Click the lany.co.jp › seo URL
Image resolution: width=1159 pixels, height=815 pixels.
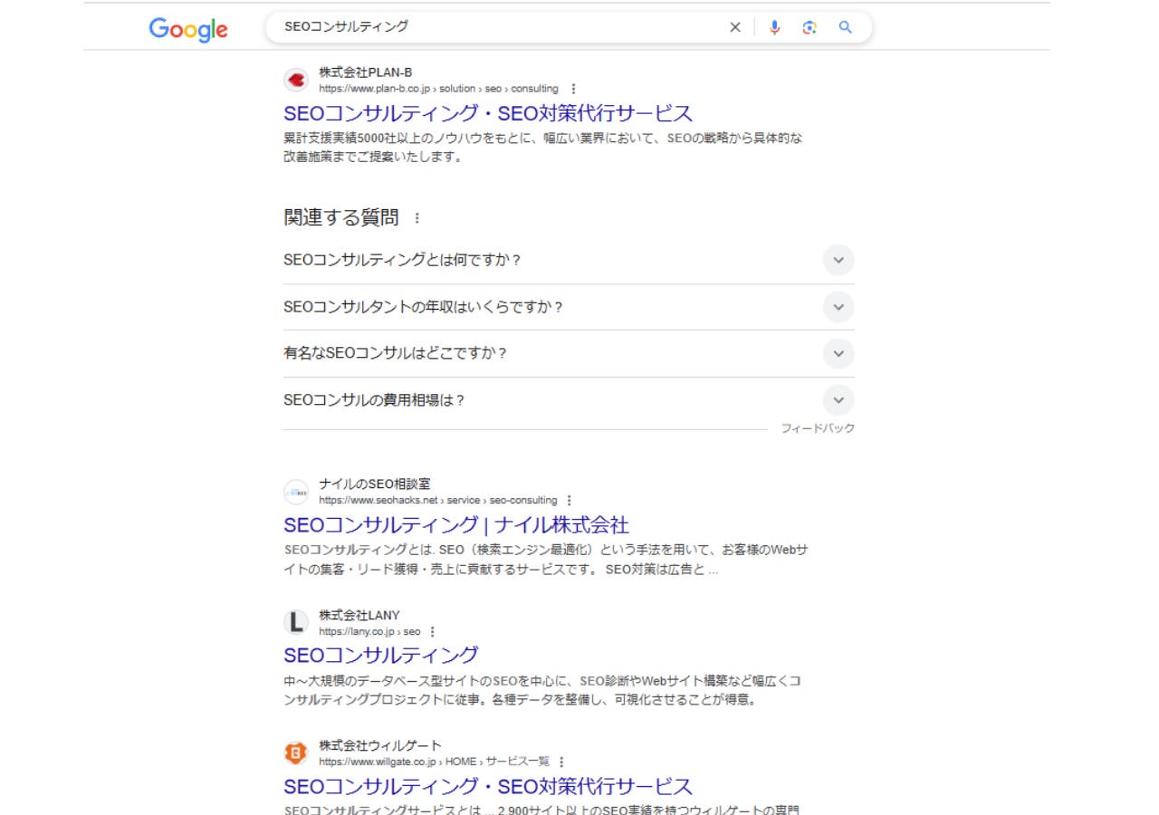[369, 631]
